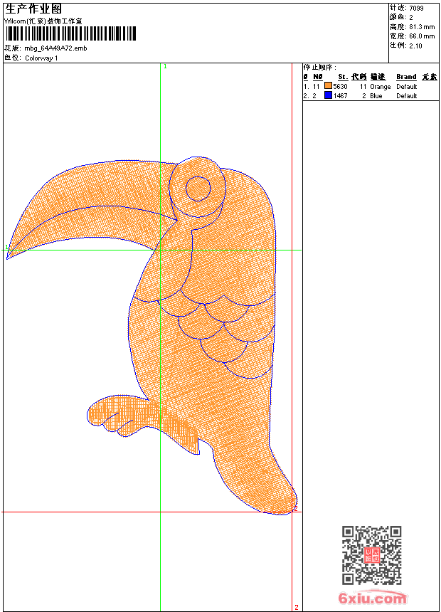Image resolution: width=441 pixels, height=612 pixels.
Task: Open the 6xiu.com watermark link
Action: pyautogui.click(x=373, y=598)
